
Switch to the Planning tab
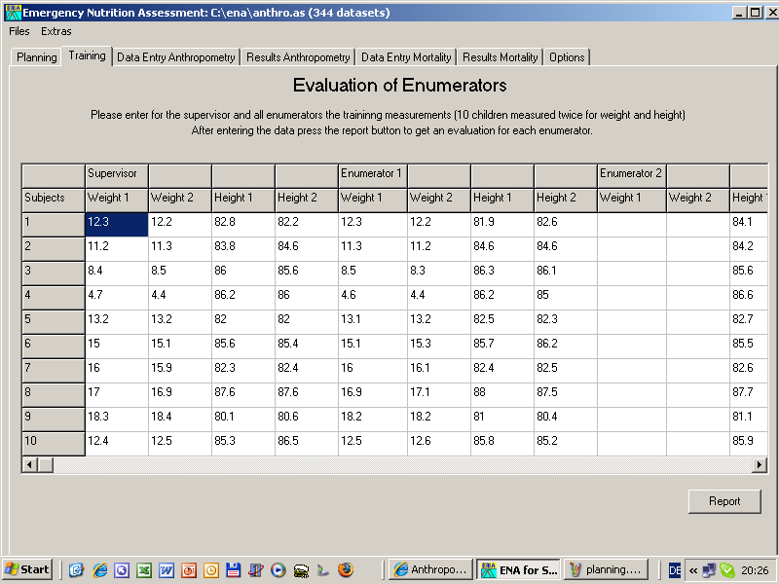click(37, 57)
